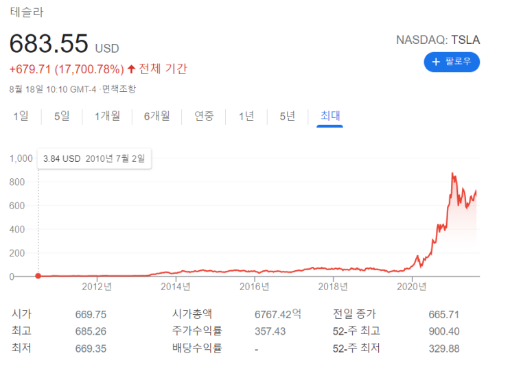Click the 2018년 axis label

pyautogui.click(x=333, y=287)
